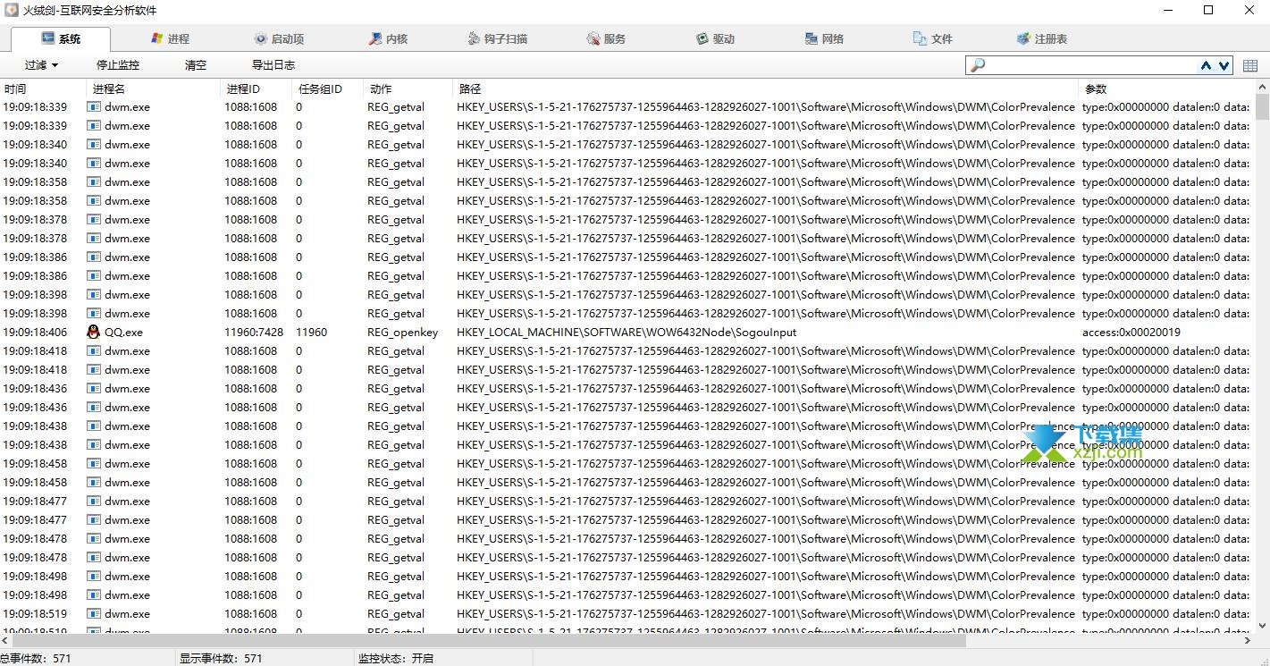Switch to the 文件 tab
Image resolution: width=1270 pixels, height=666 pixels.
(933, 38)
